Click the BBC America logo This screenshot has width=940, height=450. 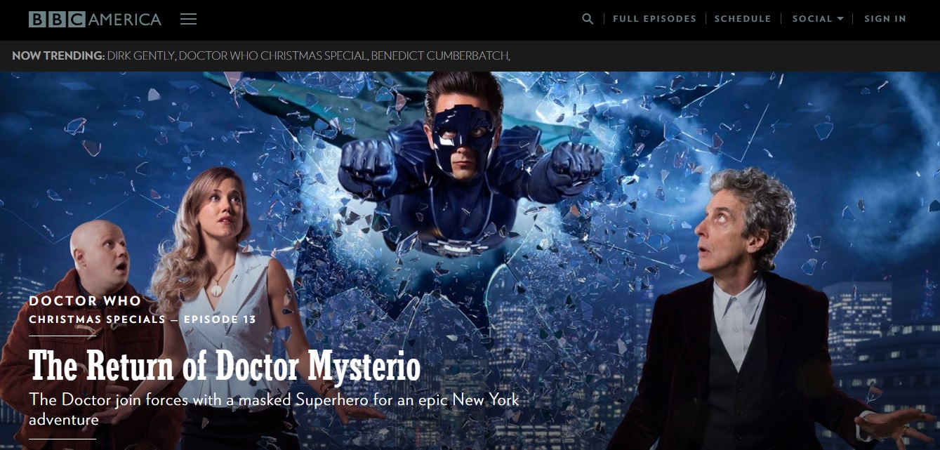pos(95,19)
